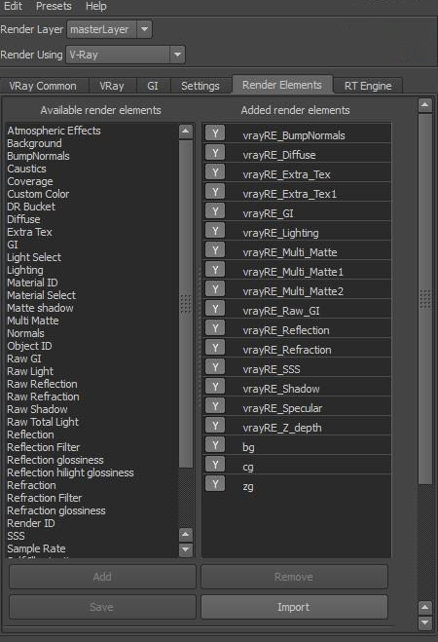Viewport: 438px width, 642px height.
Task: Toggle Y button for vrayRE_BumpNormals
Action: coord(215,133)
